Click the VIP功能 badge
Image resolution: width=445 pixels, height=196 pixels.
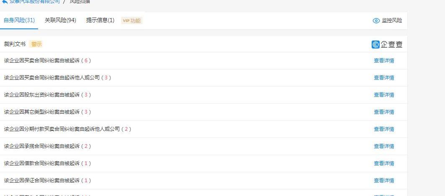[132, 20]
